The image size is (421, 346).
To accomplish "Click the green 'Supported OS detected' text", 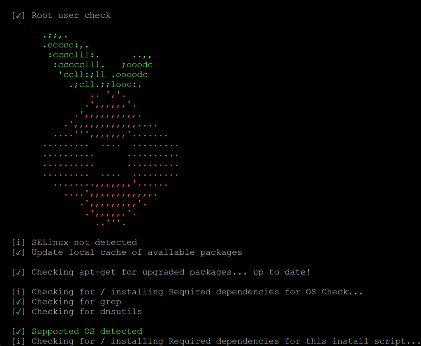I will 87,331.
